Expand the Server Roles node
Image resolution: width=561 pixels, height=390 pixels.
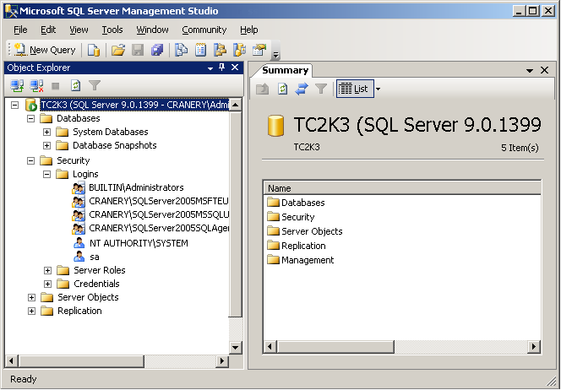tap(47, 270)
